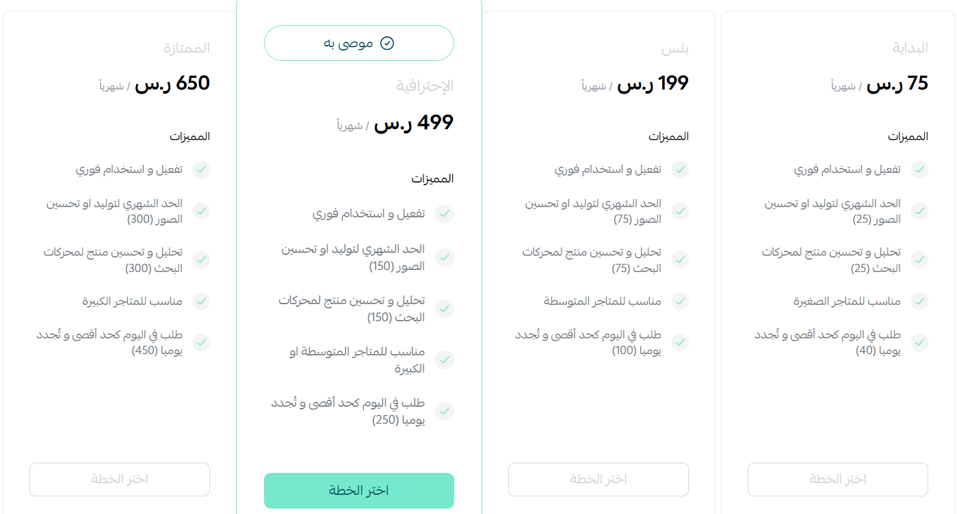Select the checkmark beside مناسب للمتاجر الكبيرة
The width and height of the screenshot is (957, 514).
click(x=201, y=301)
